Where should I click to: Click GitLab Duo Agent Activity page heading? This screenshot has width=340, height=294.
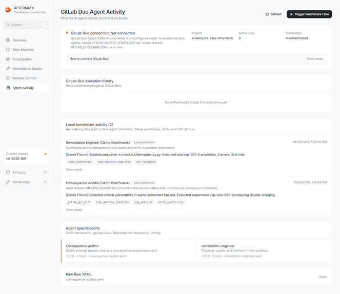93,12
